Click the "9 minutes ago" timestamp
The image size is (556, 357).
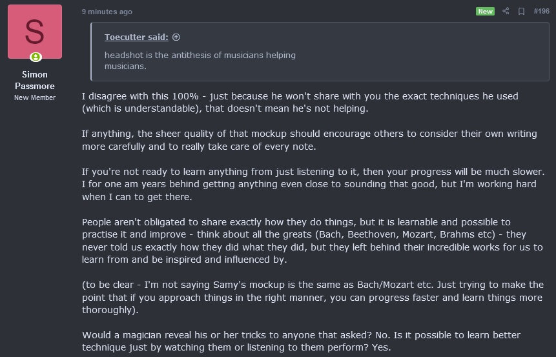click(107, 12)
